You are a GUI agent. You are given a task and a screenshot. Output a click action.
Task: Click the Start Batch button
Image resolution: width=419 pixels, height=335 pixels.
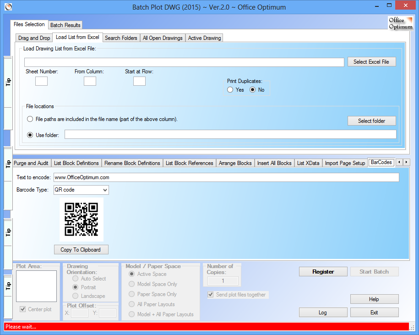point(374,272)
